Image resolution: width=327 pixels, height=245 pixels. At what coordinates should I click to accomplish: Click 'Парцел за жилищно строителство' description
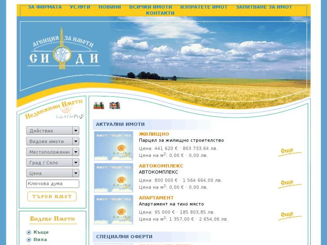coord(181,140)
